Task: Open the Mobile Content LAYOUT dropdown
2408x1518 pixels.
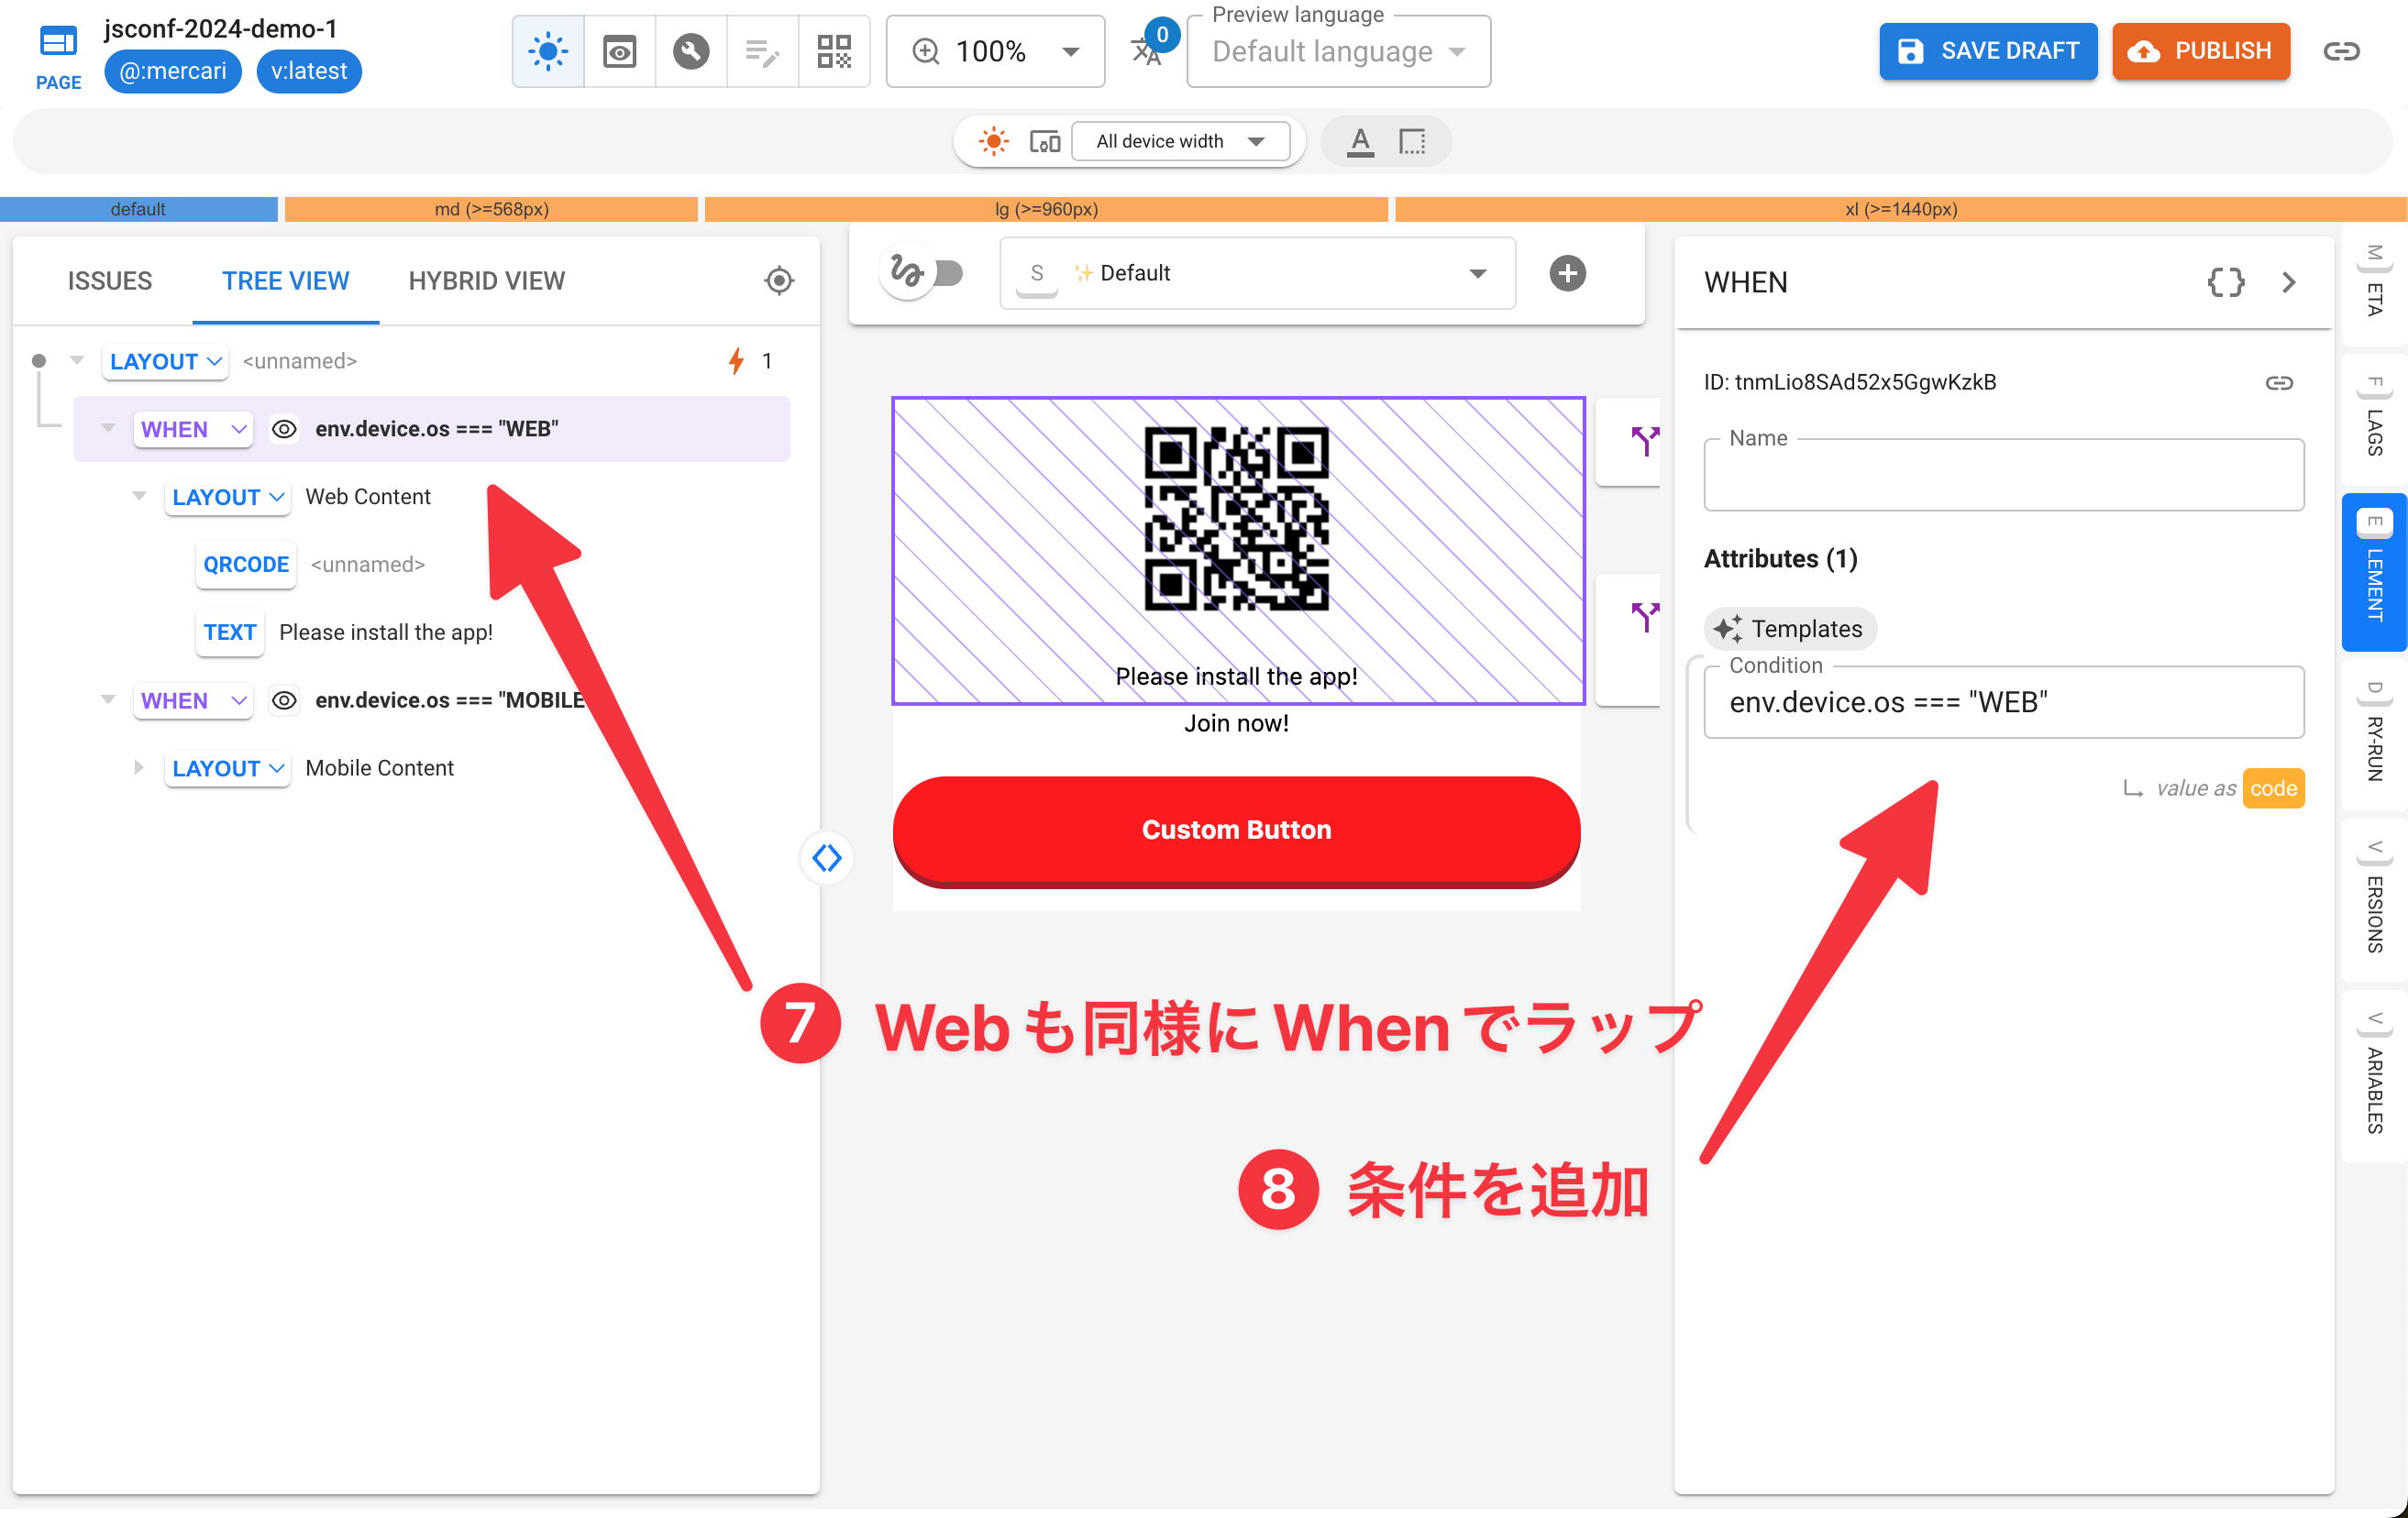Action: [x=228, y=768]
